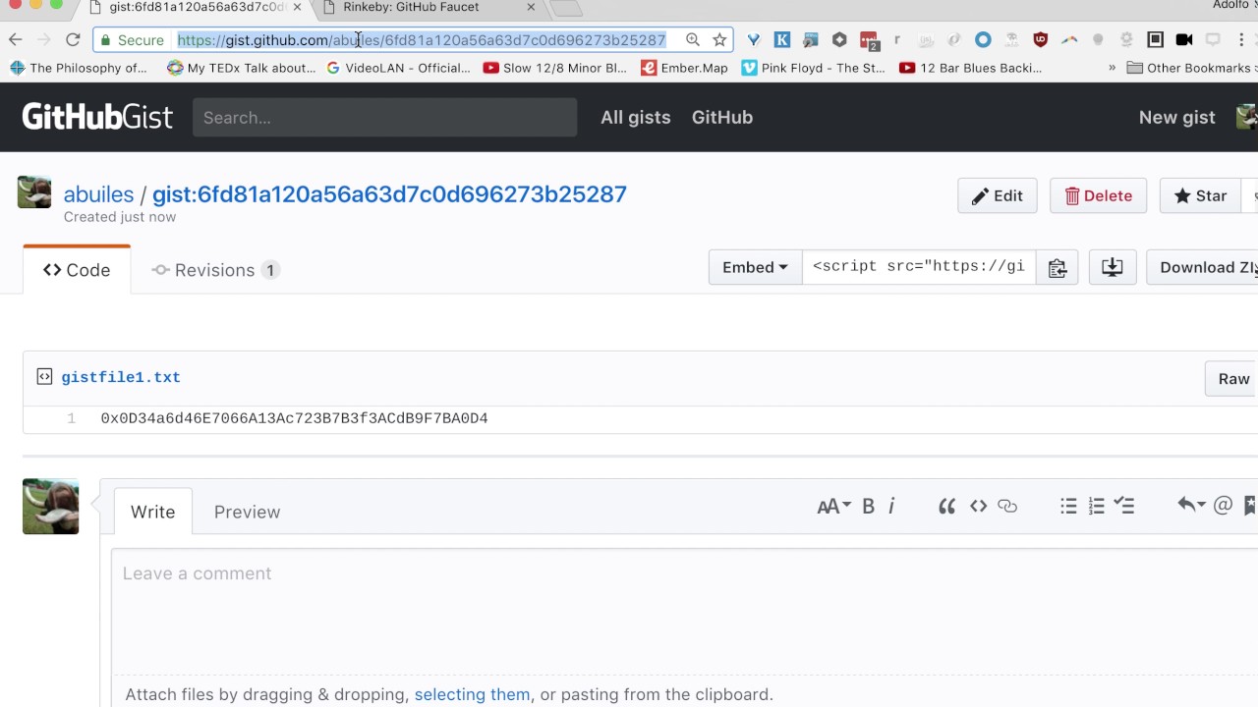Click the zoom magnifier icon in address bar
The width and height of the screenshot is (1258, 707).
[693, 39]
